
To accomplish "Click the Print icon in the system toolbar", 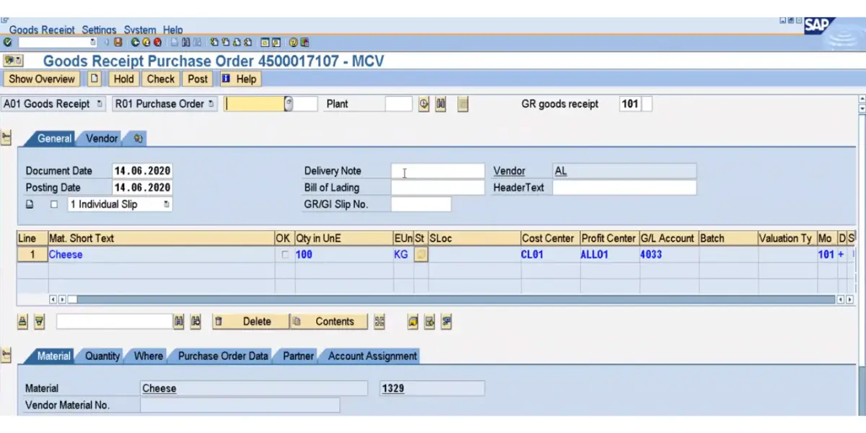I will (173, 42).
